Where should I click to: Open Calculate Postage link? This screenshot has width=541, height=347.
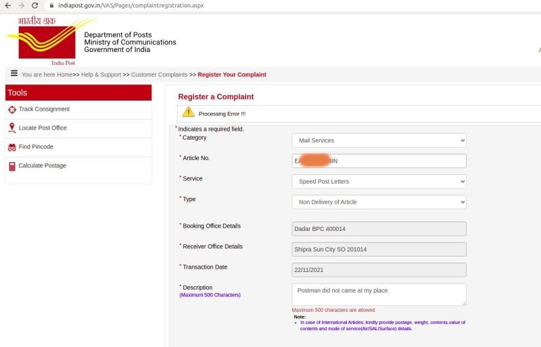[42, 166]
